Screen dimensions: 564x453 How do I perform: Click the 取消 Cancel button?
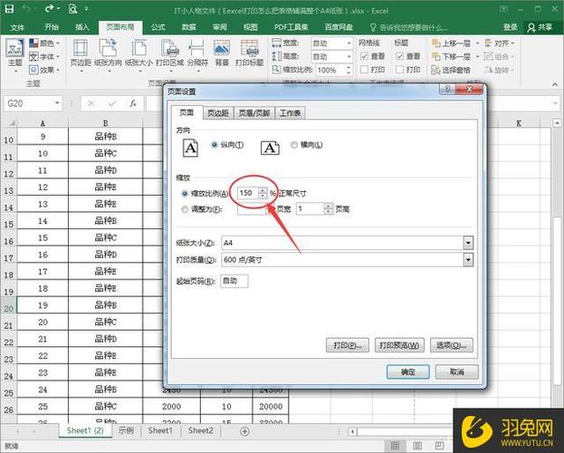pos(457,371)
